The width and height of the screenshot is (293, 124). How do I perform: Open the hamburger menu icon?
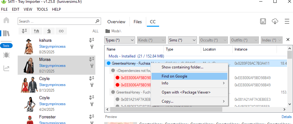[x=287, y=21]
